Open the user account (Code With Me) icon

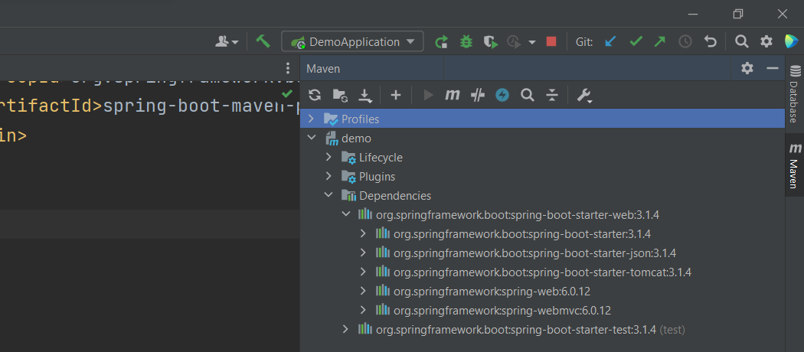point(227,41)
